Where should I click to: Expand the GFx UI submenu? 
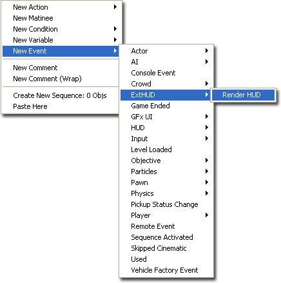(x=166, y=117)
